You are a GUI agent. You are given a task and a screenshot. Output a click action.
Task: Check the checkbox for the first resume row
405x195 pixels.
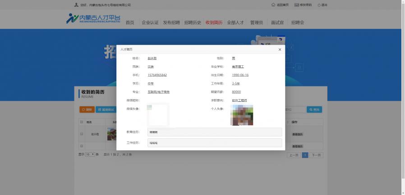(82, 134)
